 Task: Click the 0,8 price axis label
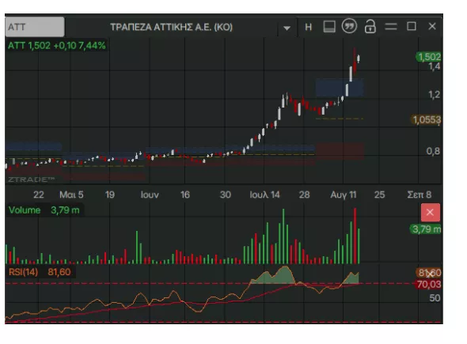point(433,151)
